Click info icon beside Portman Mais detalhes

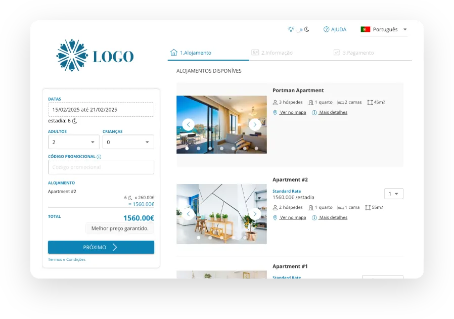pyautogui.click(x=314, y=113)
